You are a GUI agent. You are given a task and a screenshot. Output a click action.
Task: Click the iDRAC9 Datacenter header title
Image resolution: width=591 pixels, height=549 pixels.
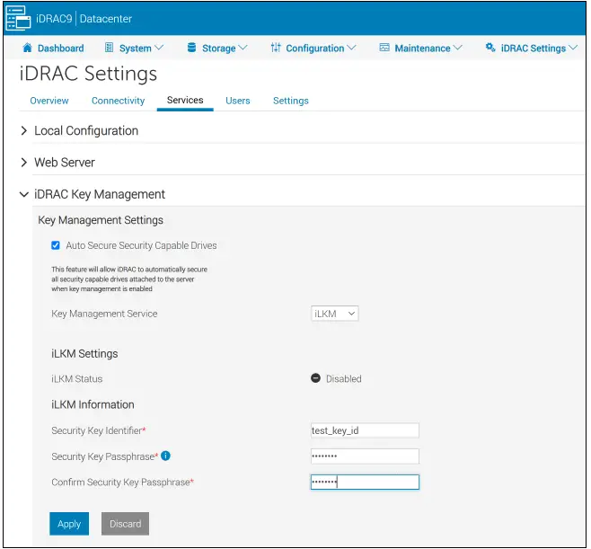coord(84,19)
